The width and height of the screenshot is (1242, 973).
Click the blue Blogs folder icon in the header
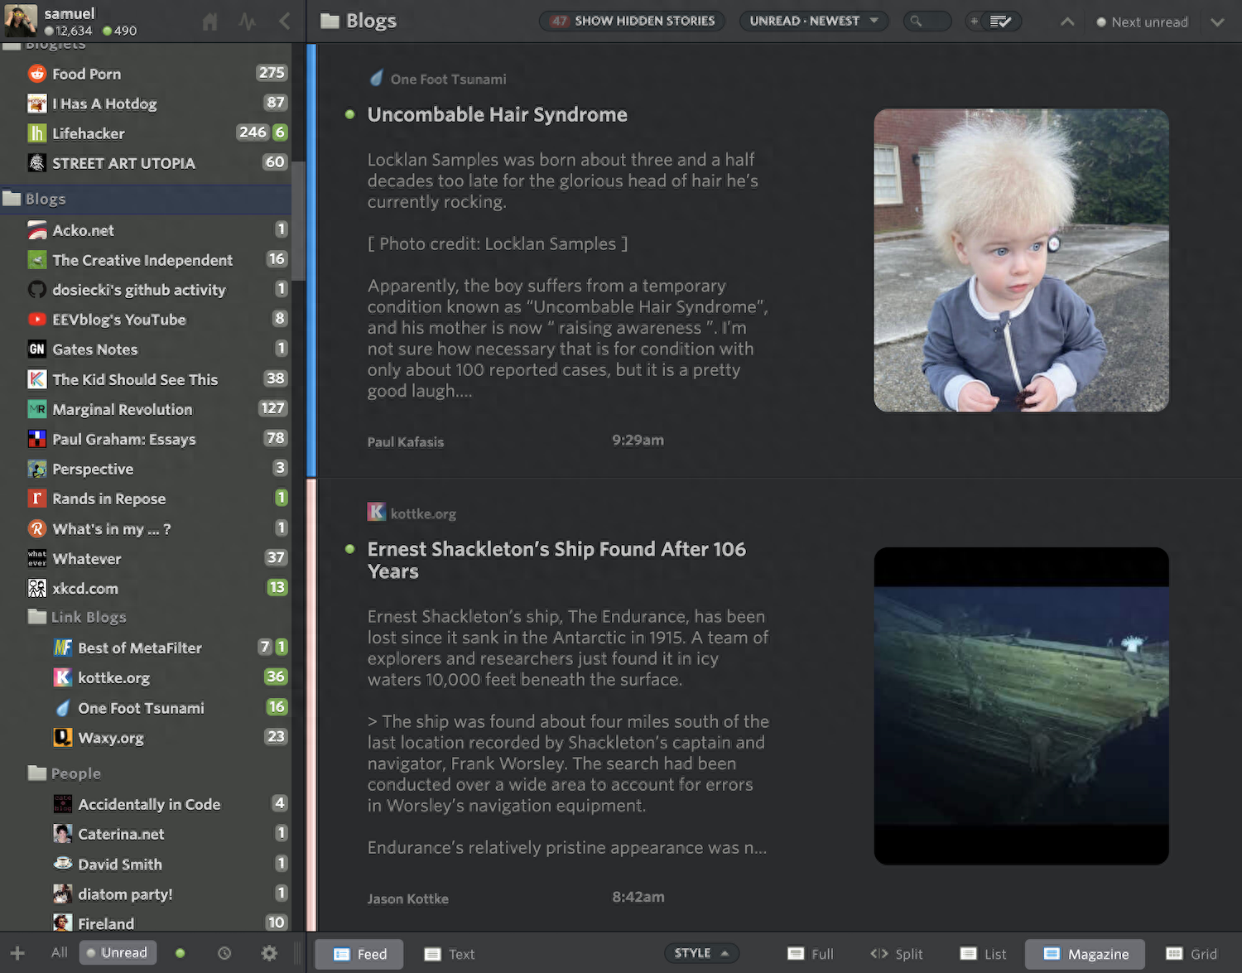330,21
